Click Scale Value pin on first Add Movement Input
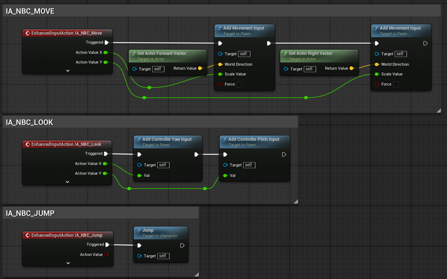This screenshot has width=447, height=279. pos(220,74)
